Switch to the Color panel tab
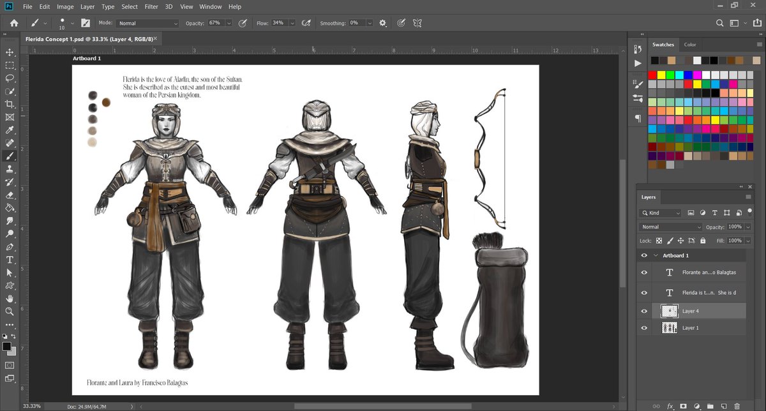Screen dimensions: 766x411 [x=690, y=45]
